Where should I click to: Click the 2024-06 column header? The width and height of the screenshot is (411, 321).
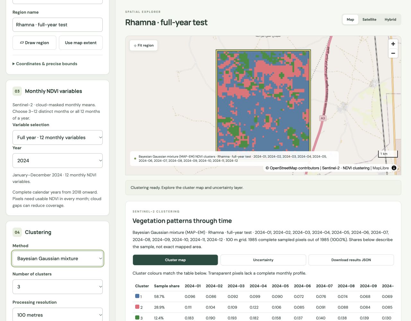click(302, 286)
